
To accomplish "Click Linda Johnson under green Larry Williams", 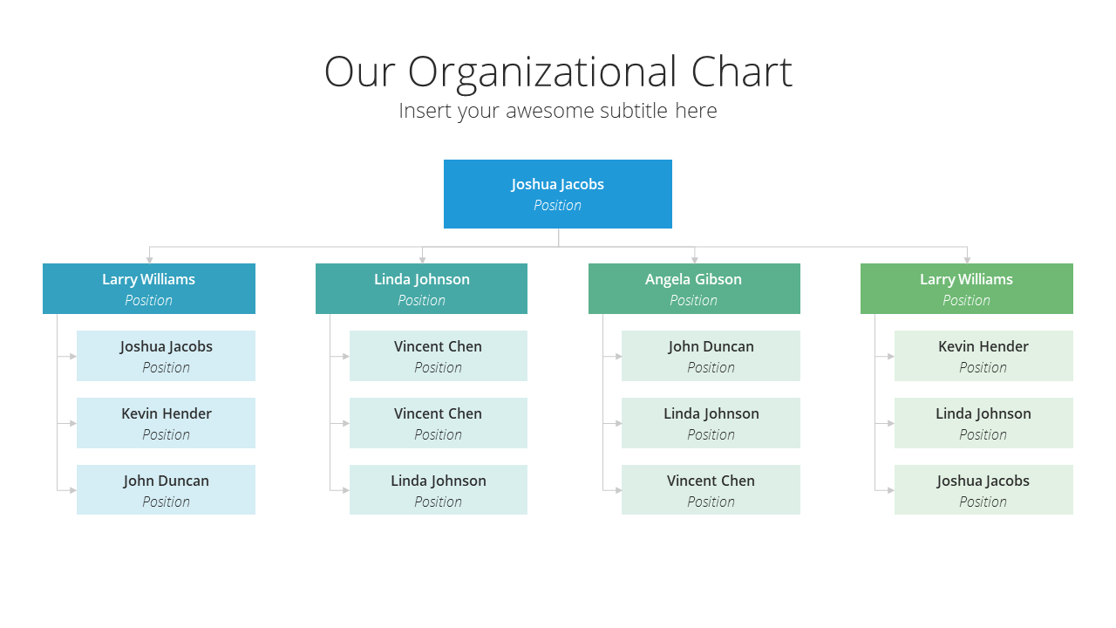I will pos(983,423).
